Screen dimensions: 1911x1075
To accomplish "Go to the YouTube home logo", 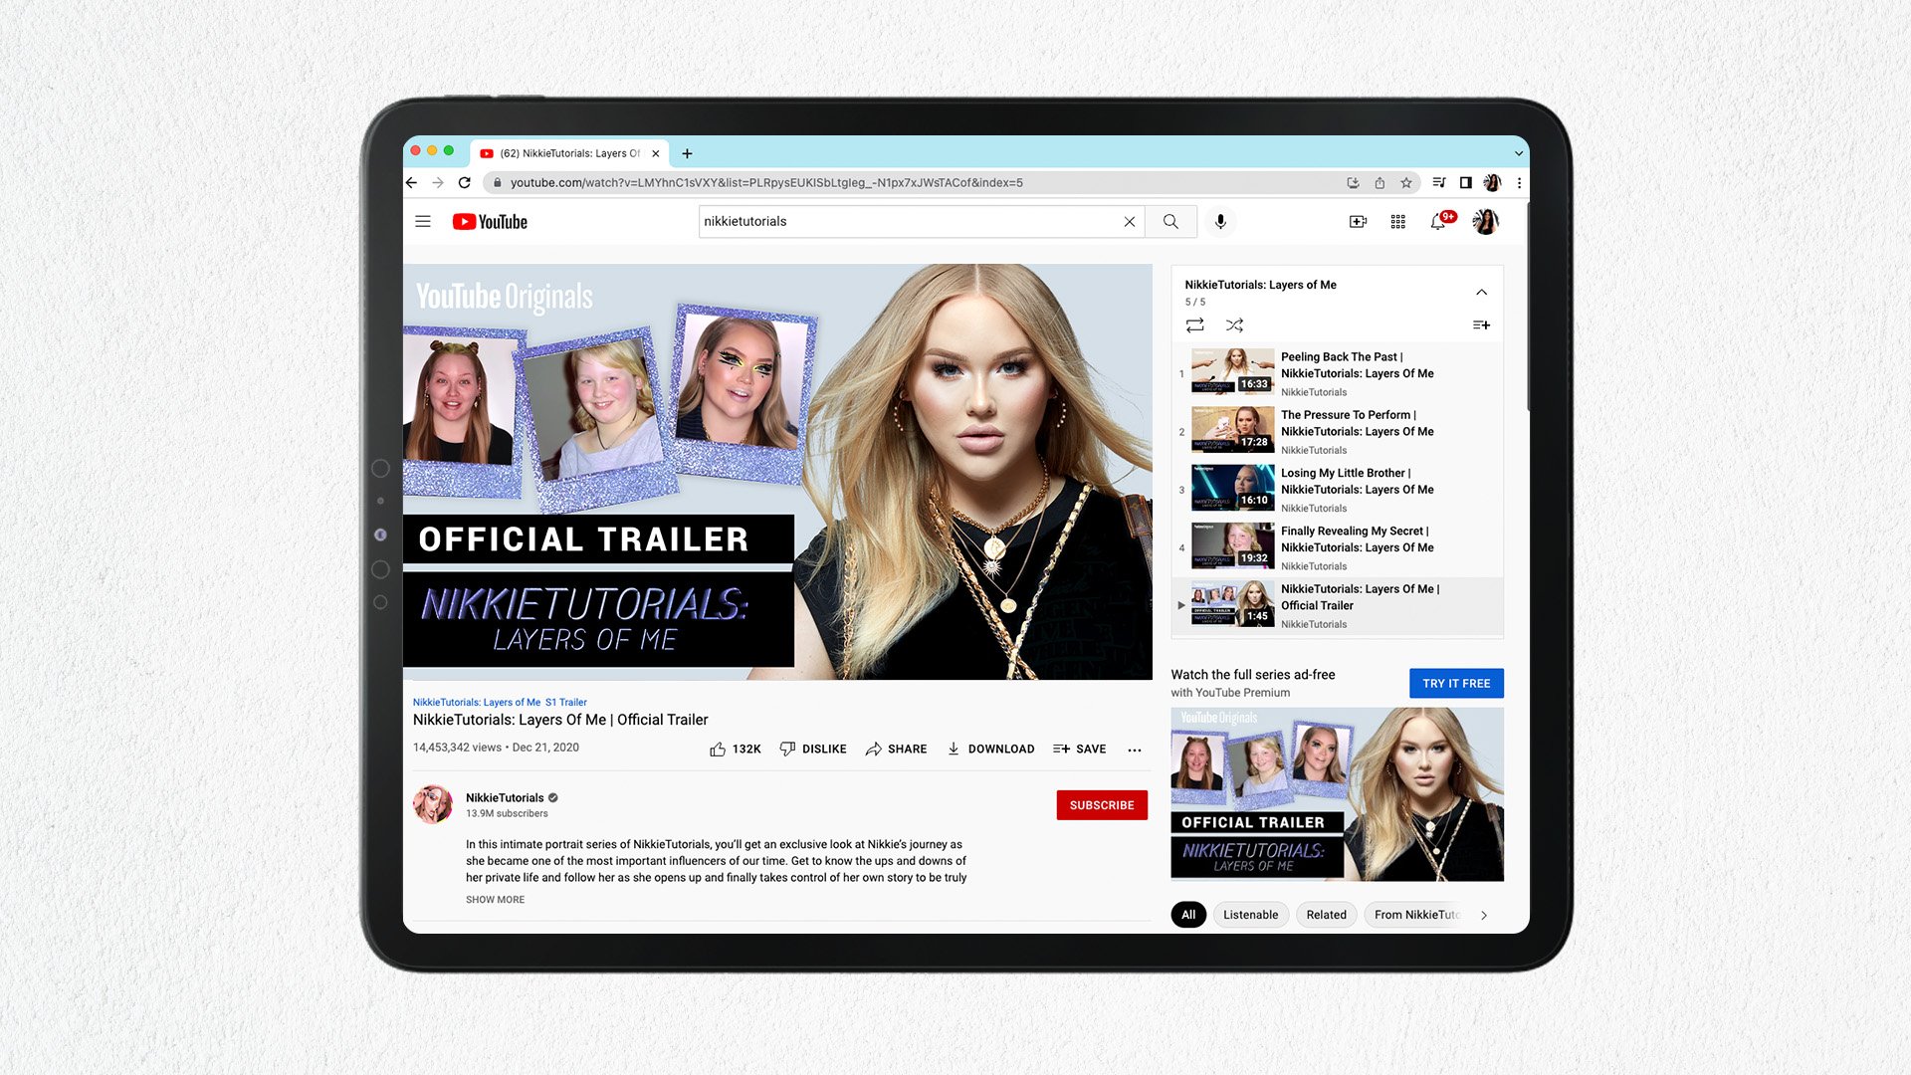I will 490,221.
